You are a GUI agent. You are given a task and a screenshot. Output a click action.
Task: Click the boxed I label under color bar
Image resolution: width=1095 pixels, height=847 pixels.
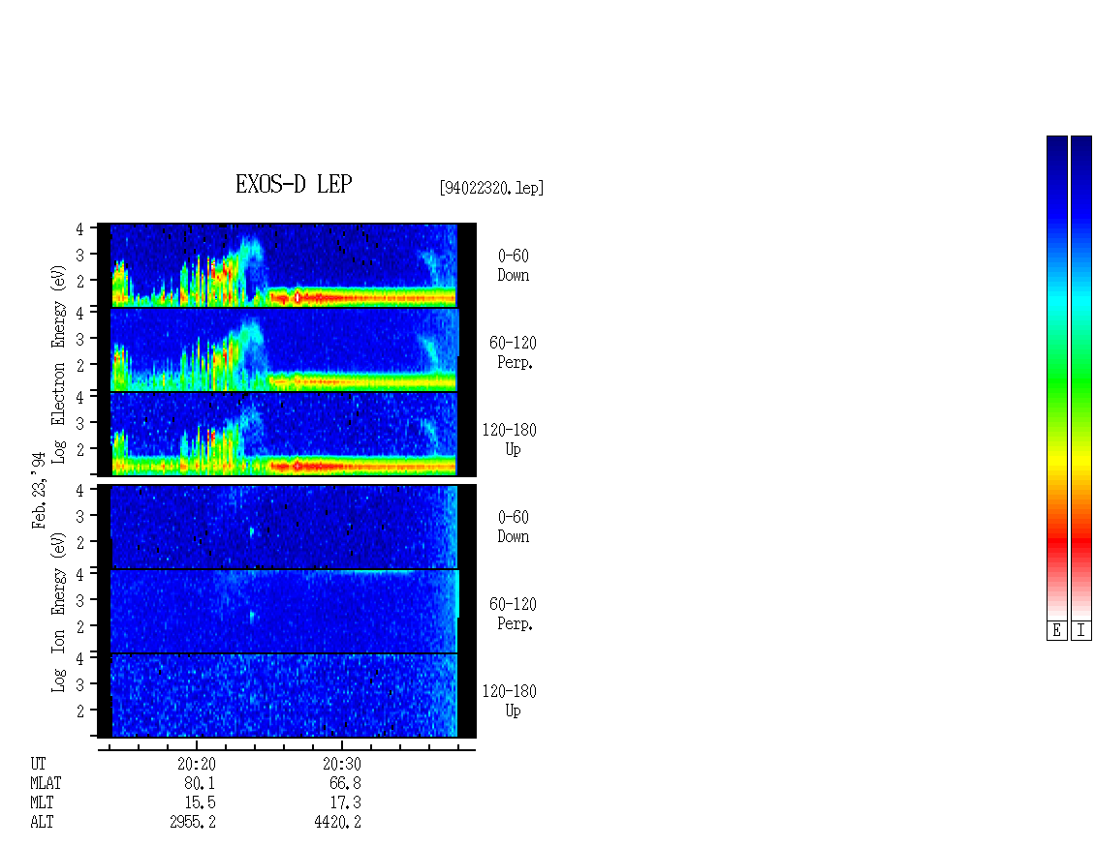1081,631
